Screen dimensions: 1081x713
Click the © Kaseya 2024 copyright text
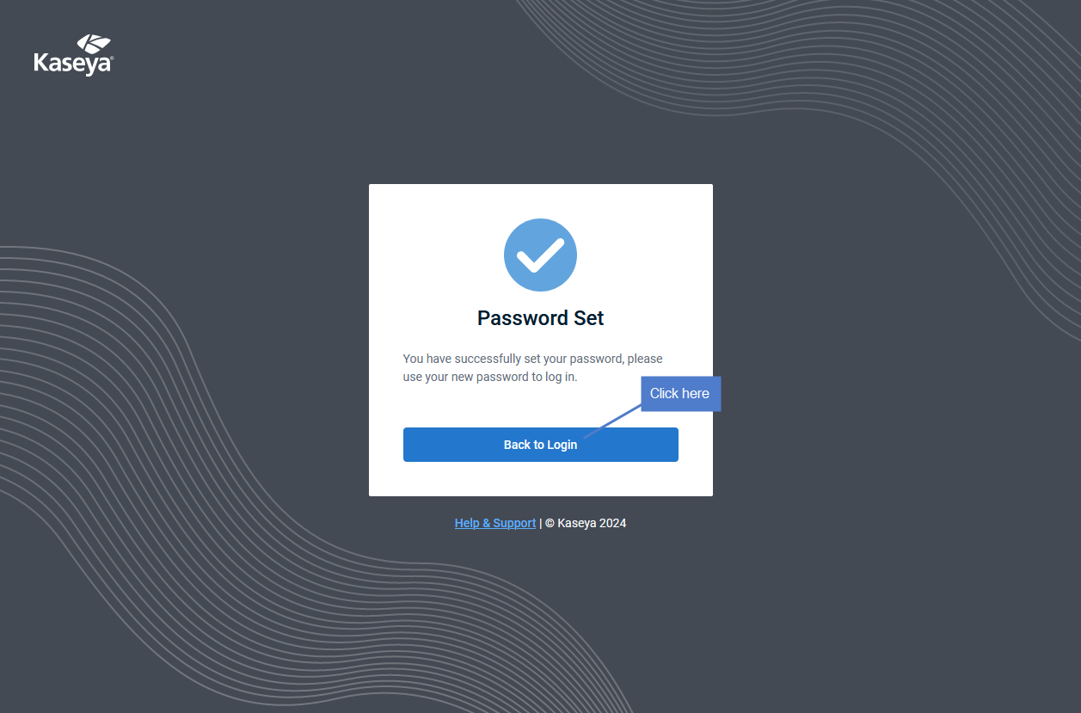(x=586, y=523)
